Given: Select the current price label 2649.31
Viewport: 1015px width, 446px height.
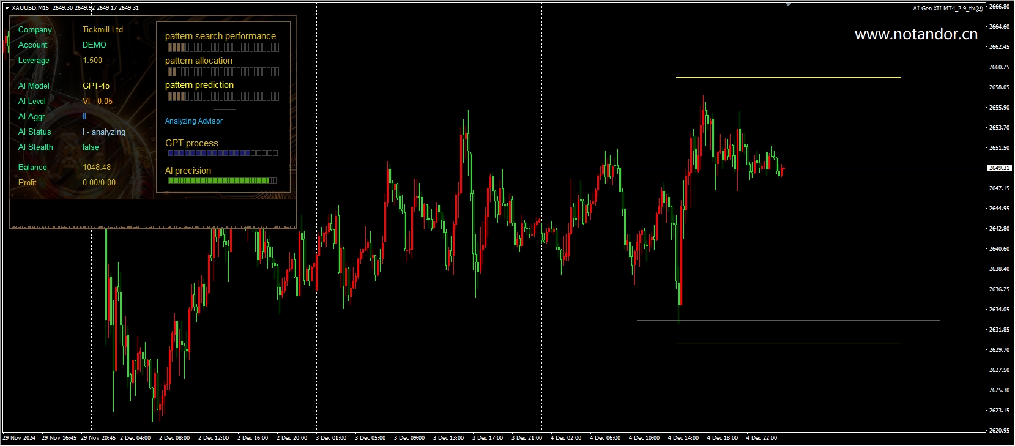Looking at the screenshot, I should (998, 168).
